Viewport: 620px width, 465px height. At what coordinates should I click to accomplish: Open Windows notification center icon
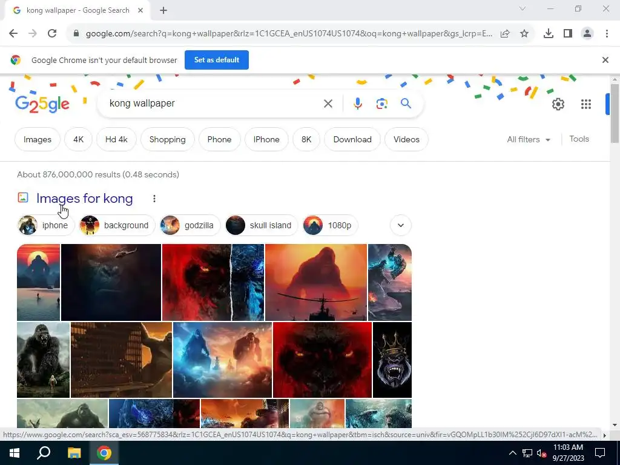tap(600, 453)
